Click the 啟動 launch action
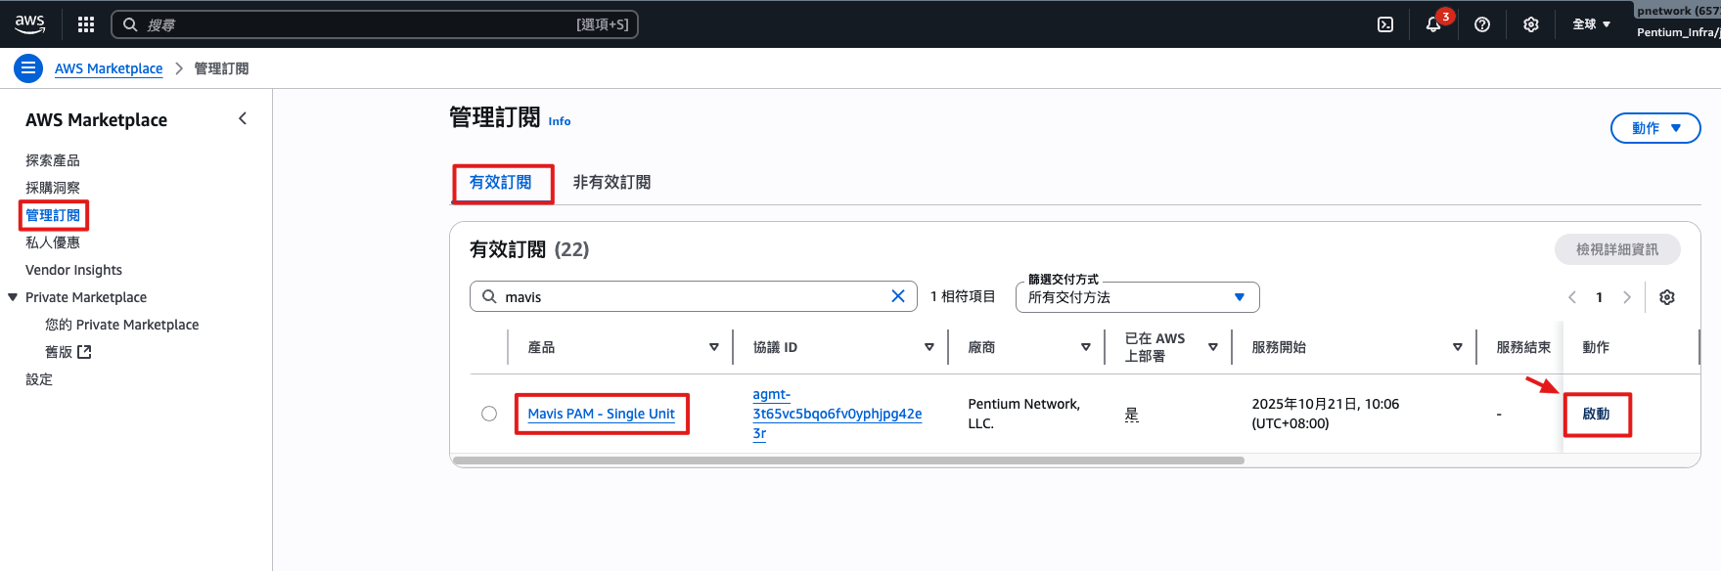 point(1596,414)
